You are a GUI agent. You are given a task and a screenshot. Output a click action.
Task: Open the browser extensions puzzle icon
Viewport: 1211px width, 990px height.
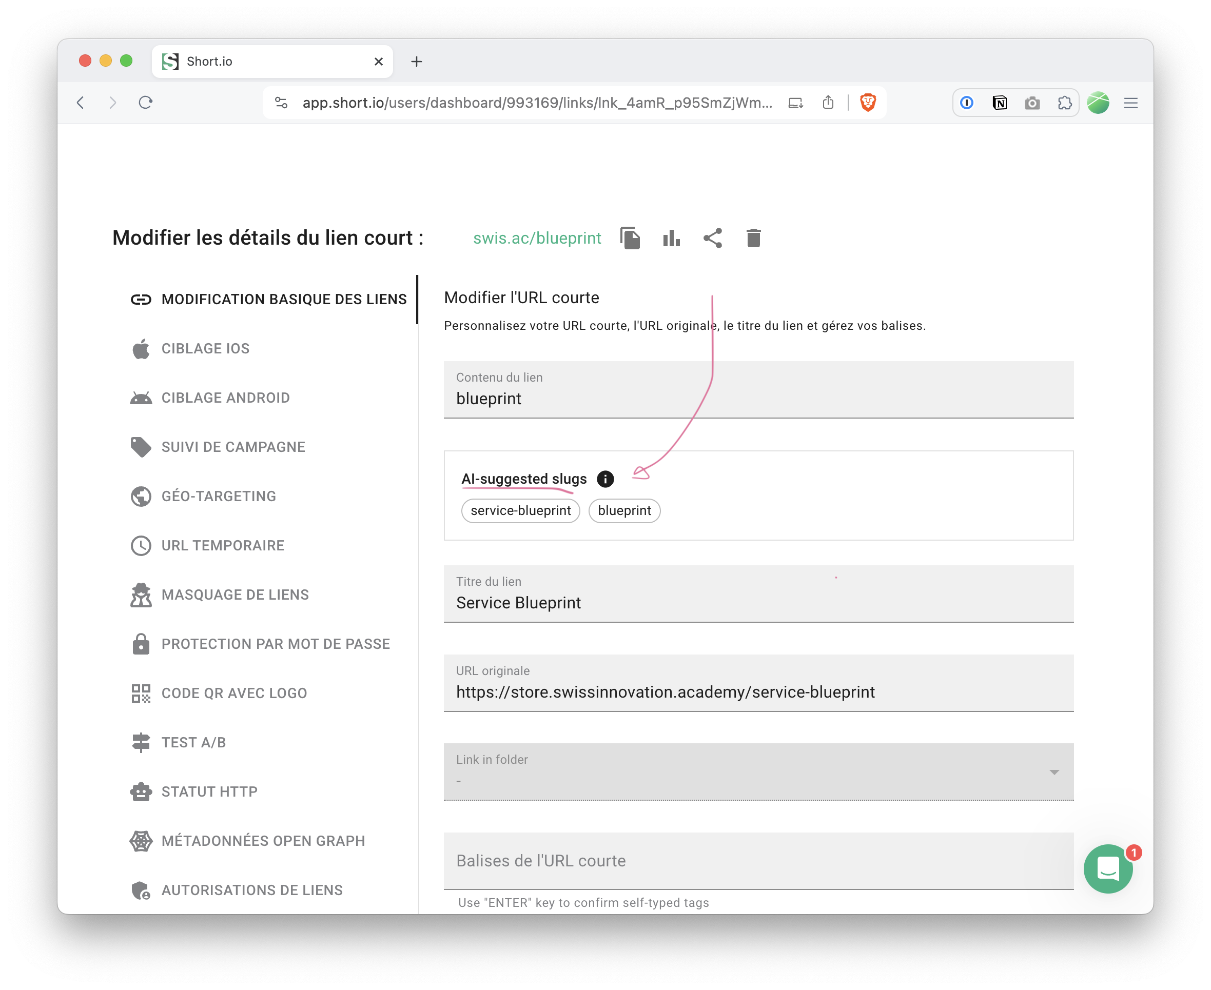pos(1064,103)
